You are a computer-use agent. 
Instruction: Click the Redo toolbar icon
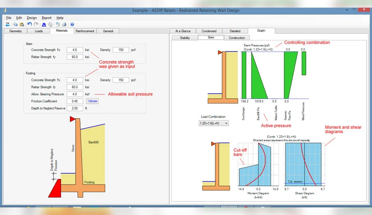[x=36, y=24]
